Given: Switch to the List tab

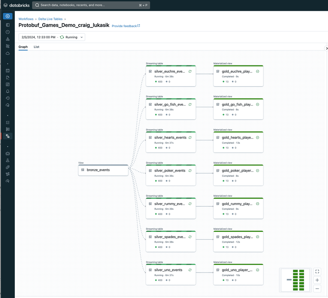Looking at the screenshot, I should (36, 47).
